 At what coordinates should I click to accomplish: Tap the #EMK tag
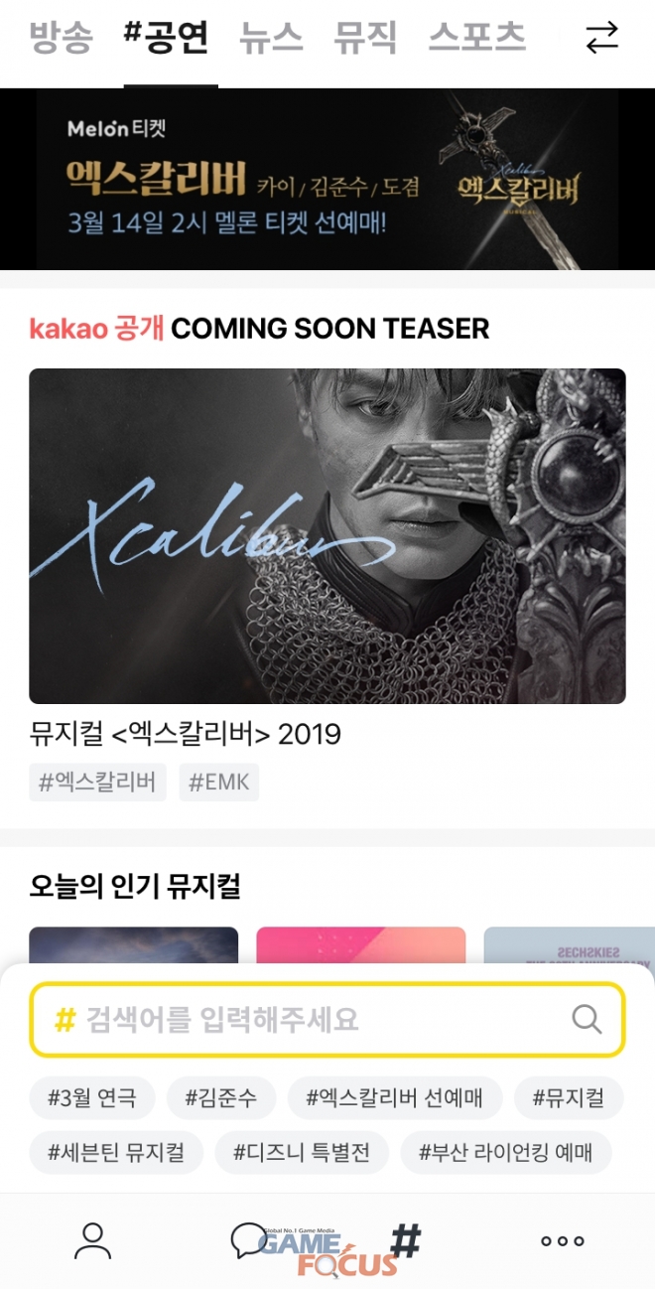point(219,783)
